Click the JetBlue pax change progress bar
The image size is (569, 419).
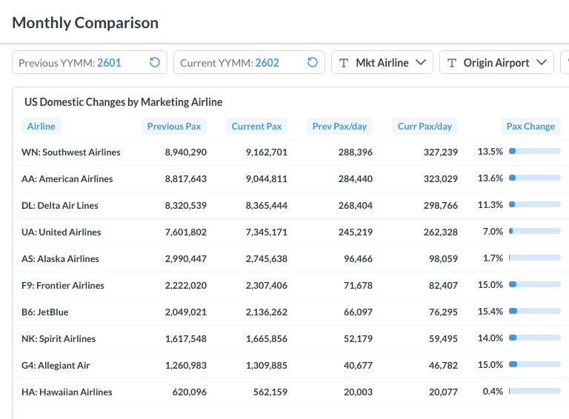[534, 312]
